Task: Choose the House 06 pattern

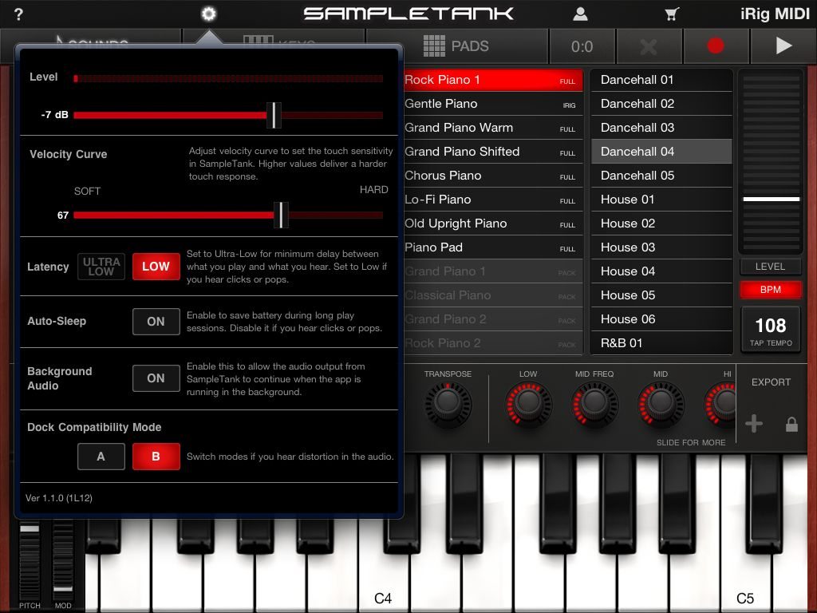Action: tap(661, 319)
